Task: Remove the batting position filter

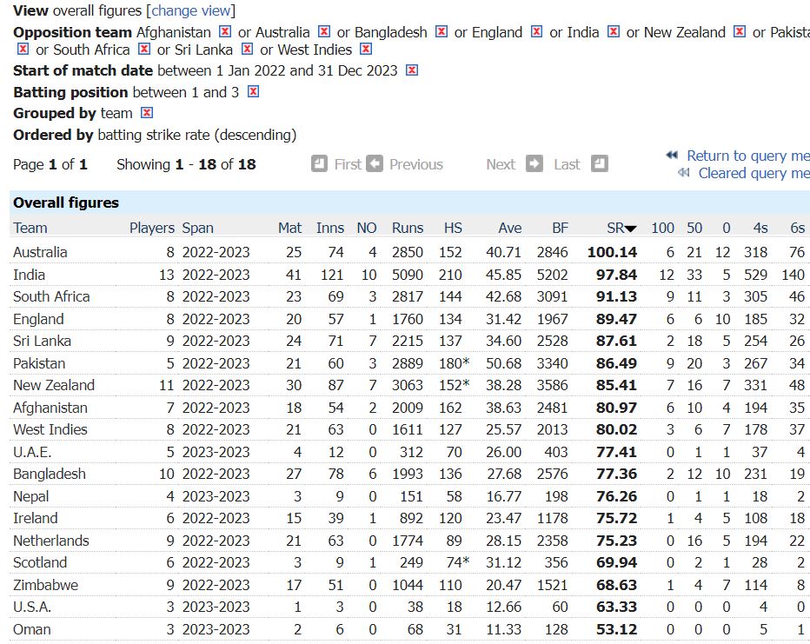Action: [253, 92]
